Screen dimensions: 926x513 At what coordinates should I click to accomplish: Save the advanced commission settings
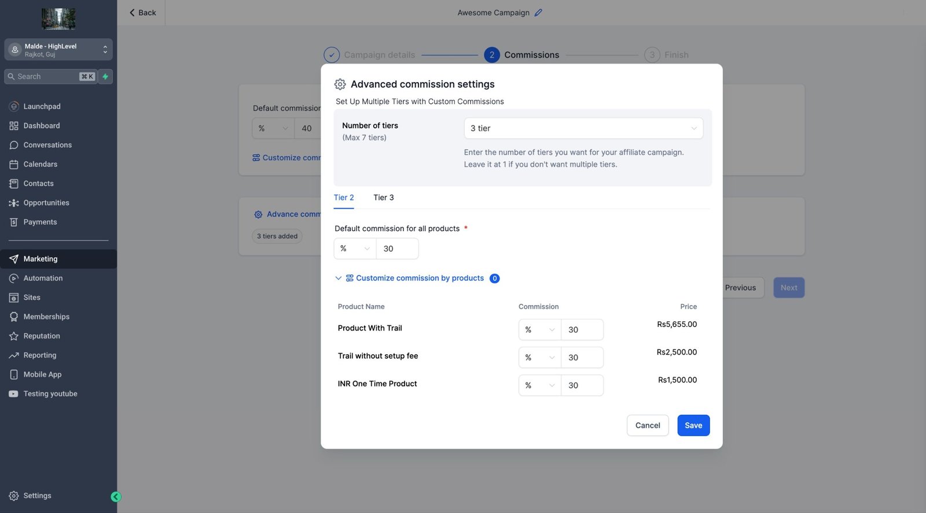click(x=693, y=426)
